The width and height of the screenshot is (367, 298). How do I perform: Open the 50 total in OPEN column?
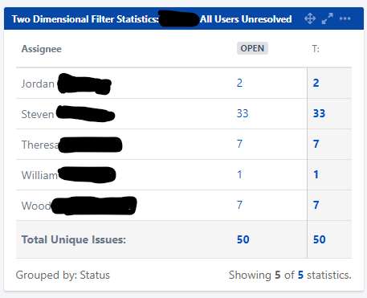[243, 239]
